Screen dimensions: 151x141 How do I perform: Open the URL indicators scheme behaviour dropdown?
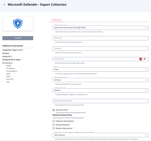pyautogui.click(x=100, y=135)
